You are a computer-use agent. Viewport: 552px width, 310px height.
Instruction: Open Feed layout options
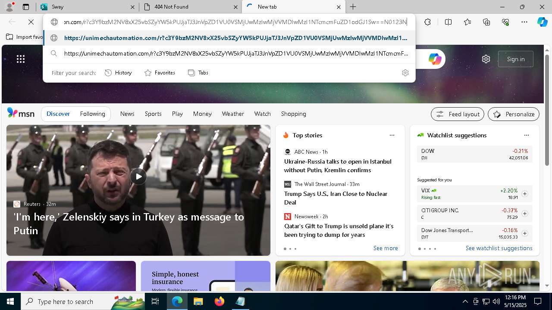click(458, 114)
